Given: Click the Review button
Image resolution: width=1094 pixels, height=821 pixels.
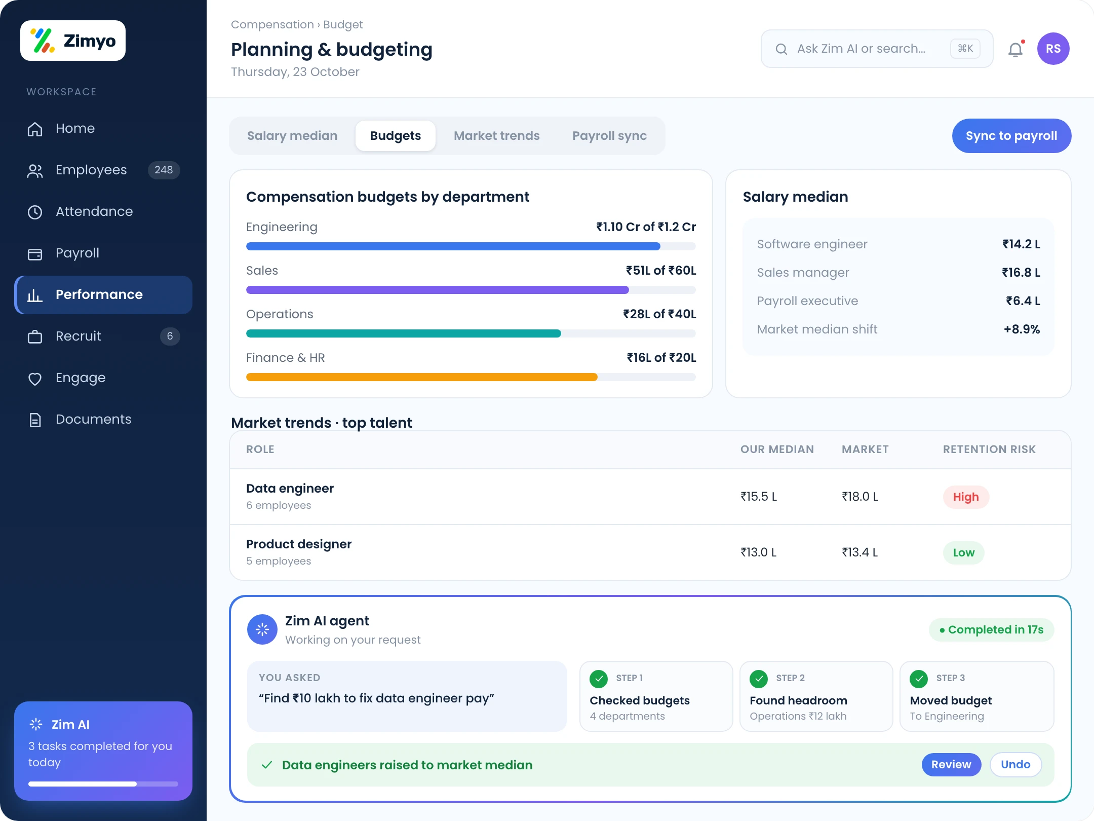Looking at the screenshot, I should coord(951,764).
